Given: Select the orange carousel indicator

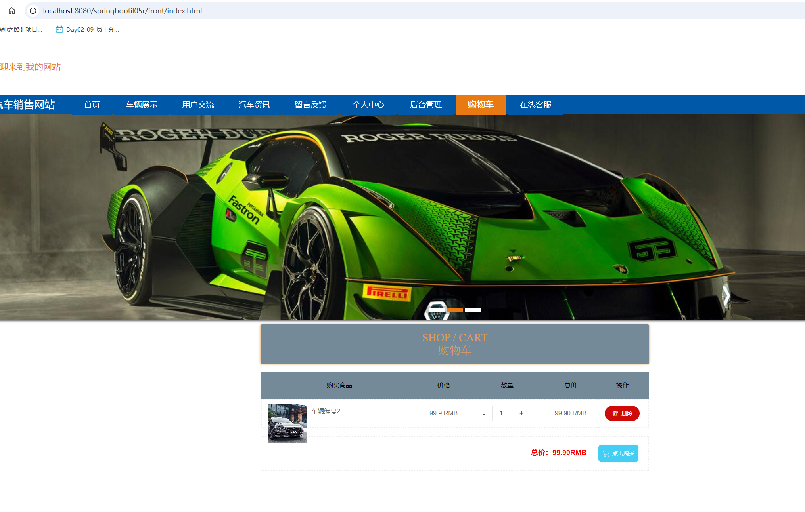Looking at the screenshot, I should coord(455,310).
